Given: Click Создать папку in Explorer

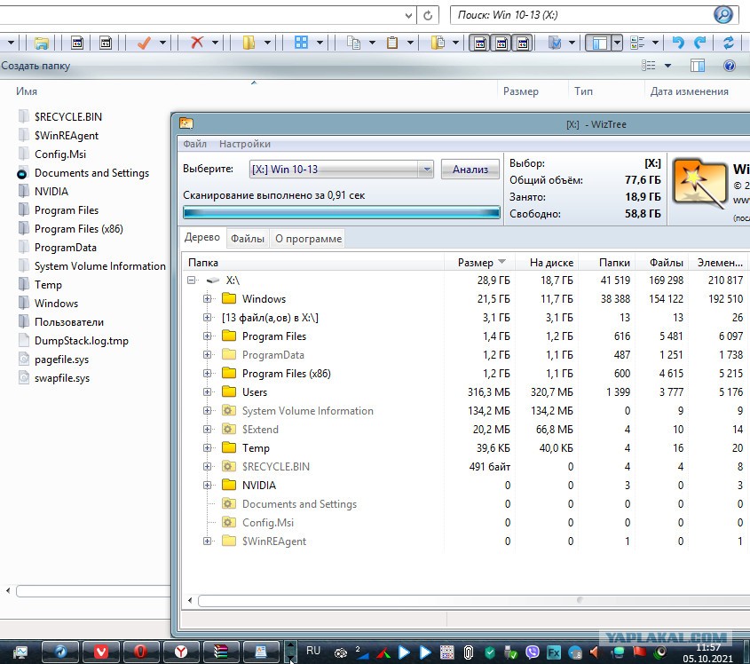Looking at the screenshot, I should click(x=36, y=66).
